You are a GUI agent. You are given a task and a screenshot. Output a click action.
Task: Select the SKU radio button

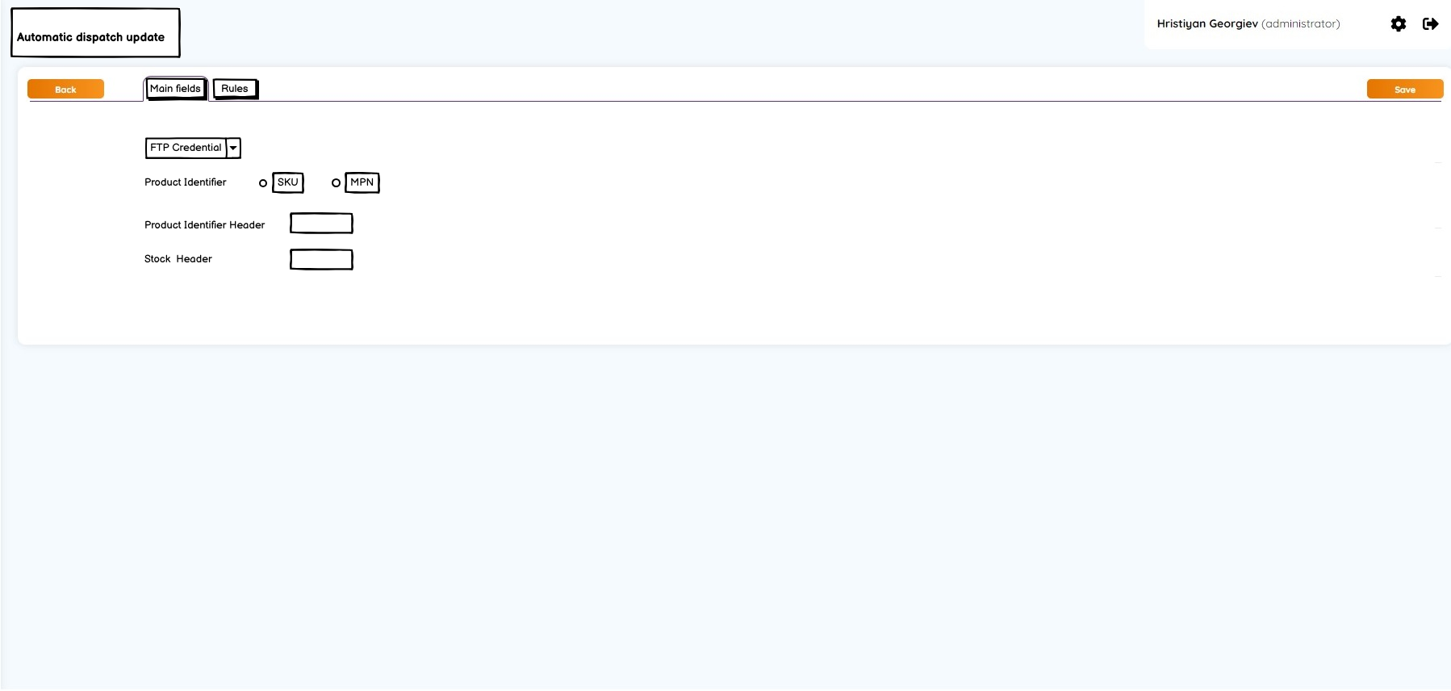263,183
